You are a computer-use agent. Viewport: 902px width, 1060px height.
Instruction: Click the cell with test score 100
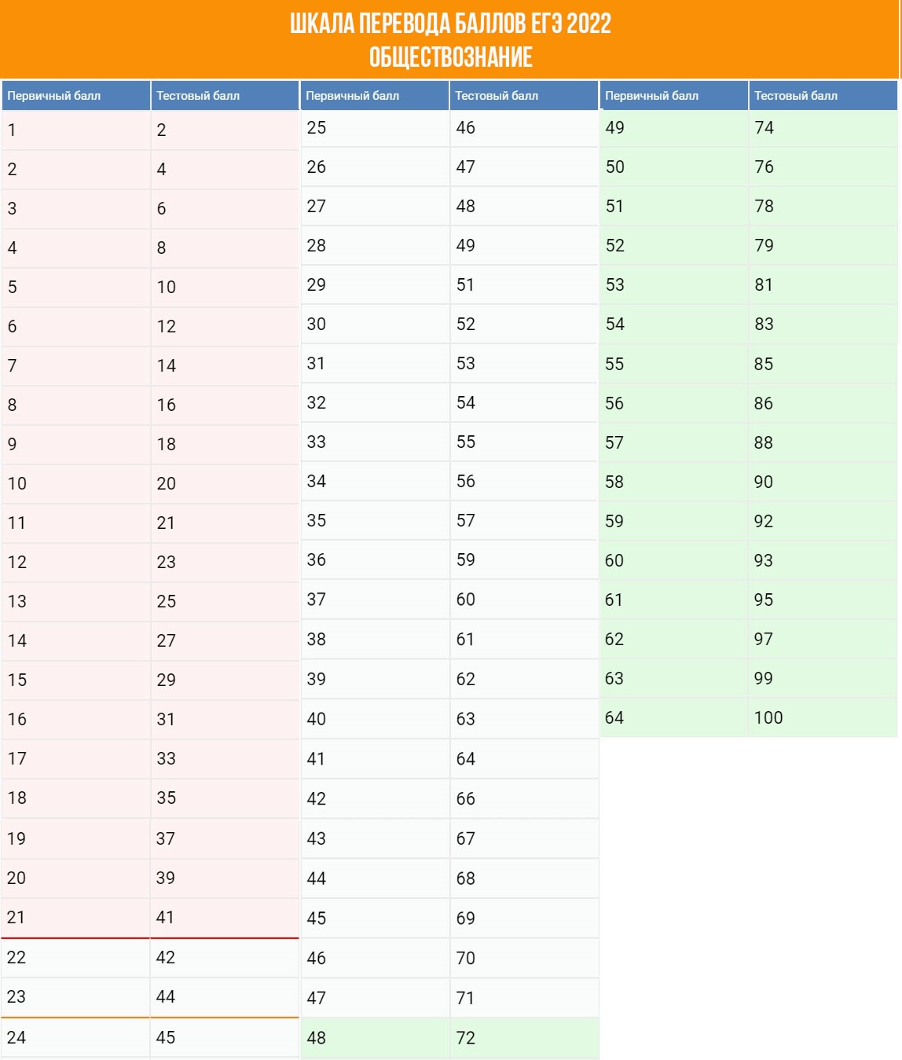pyautogui.click(x=823, y=718)
